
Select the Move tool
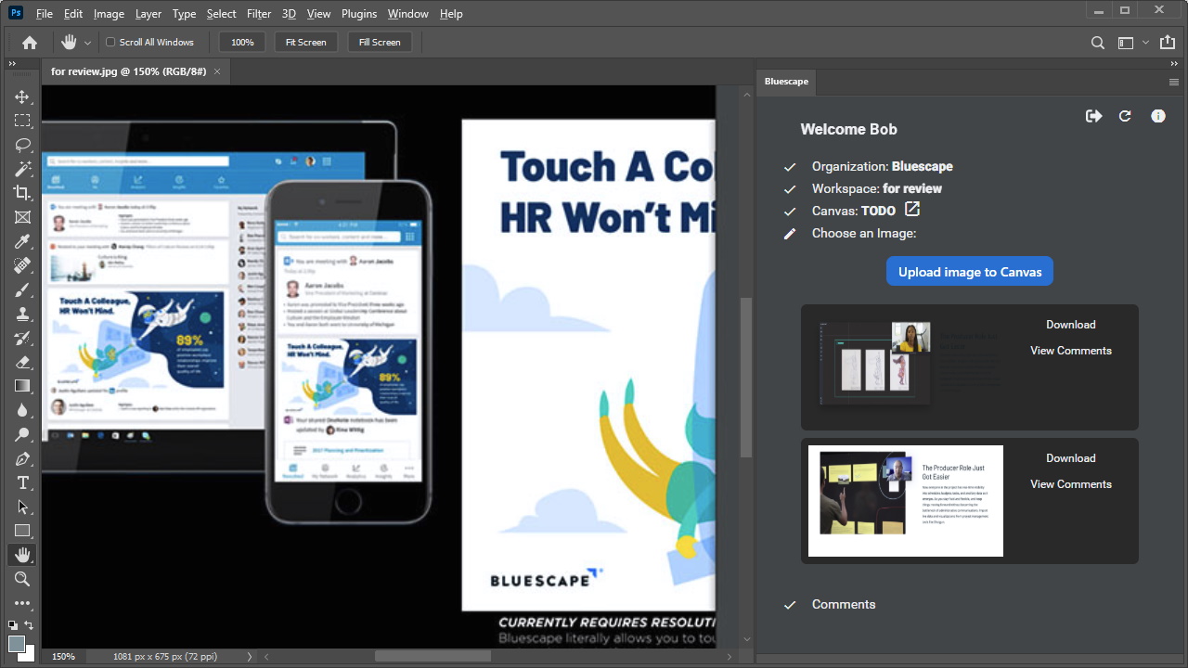pyautogui.click(x=22, y=96)
